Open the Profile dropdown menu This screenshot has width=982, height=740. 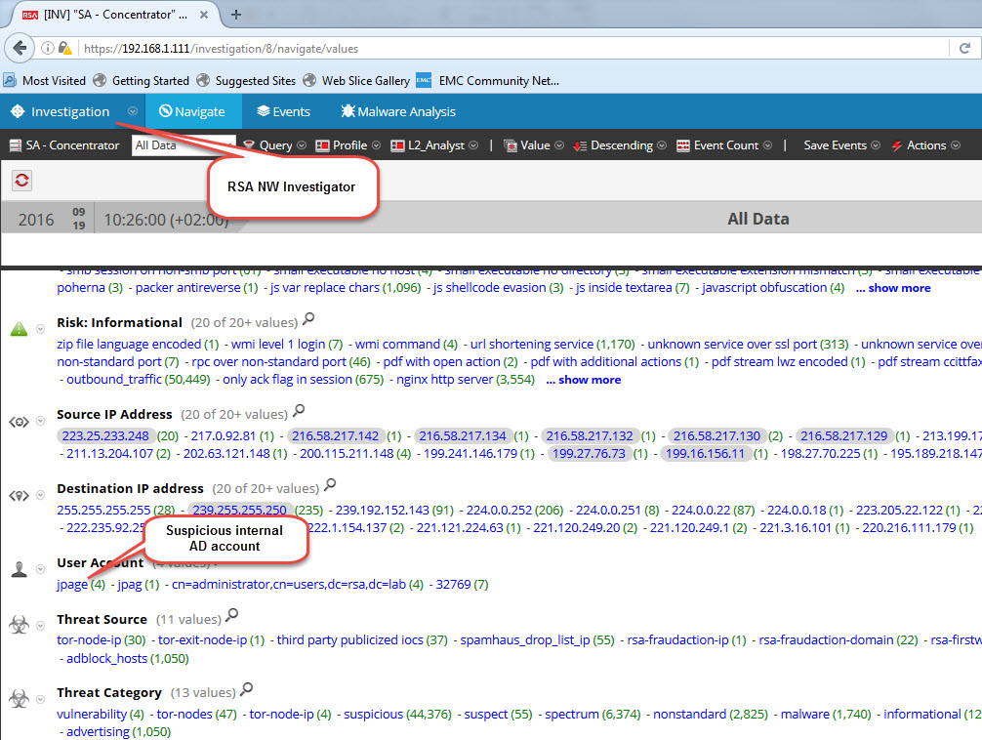342,145
